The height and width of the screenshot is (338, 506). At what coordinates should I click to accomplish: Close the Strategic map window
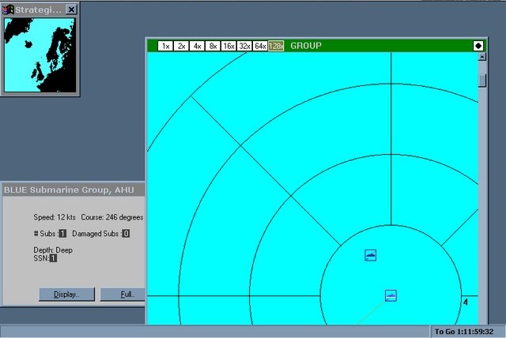coord(71,9)
